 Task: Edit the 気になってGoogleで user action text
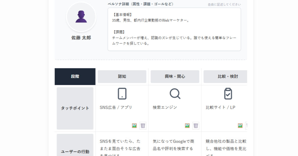(x=173, y=145)
